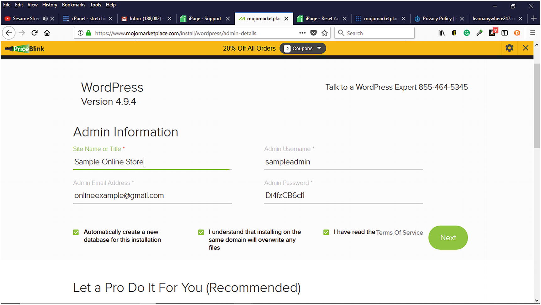The height and width of the screenshot is (305, 541).
Task: Open a new browser tab
Action: [x=534, y=19]
